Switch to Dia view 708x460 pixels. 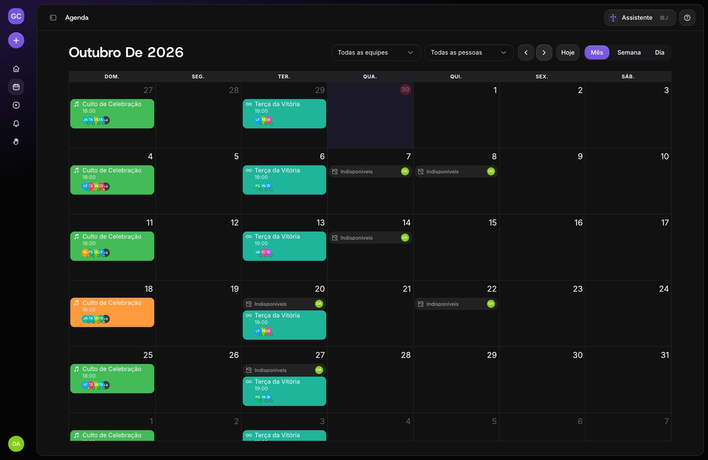coord(660,52)
